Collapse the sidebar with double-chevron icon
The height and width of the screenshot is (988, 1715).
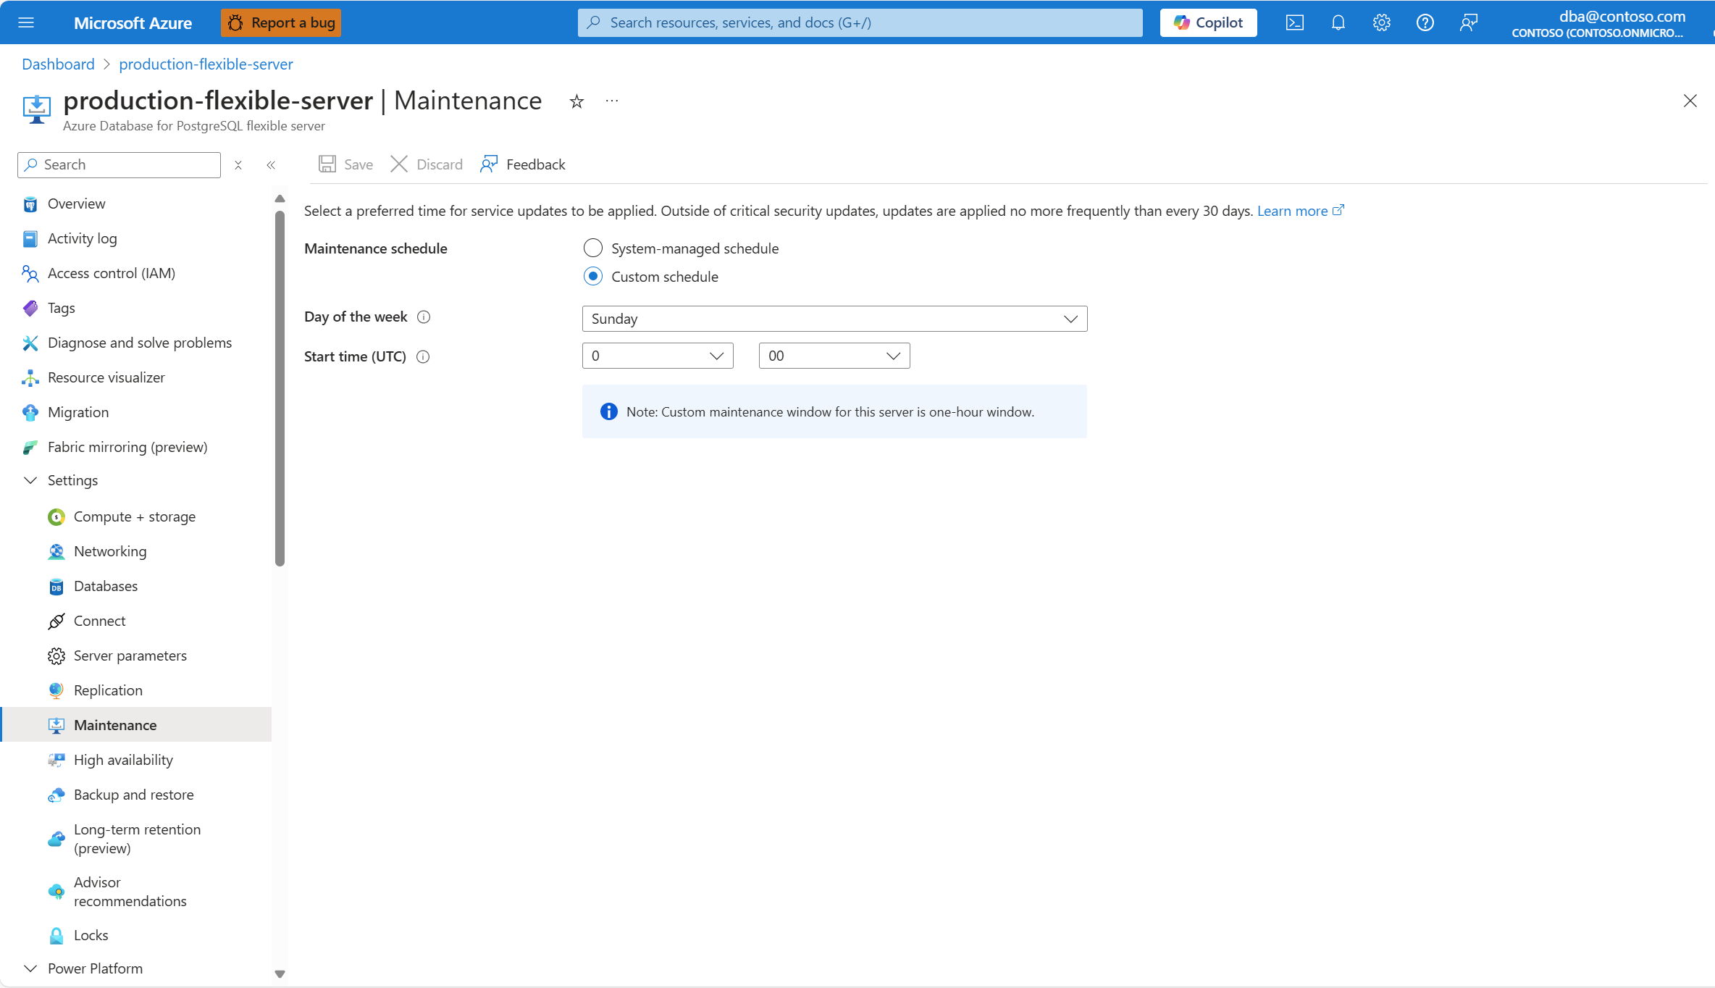click(271, 165)
